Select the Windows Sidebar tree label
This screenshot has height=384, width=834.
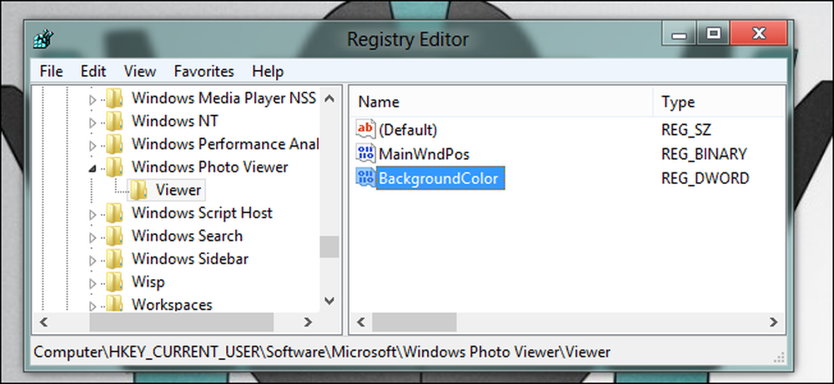point(190,259)
